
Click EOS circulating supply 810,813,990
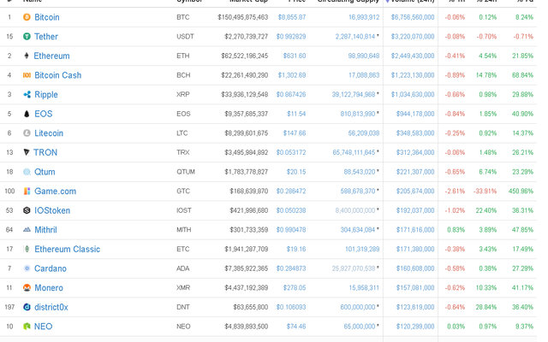pyautogui.click(x=358, y=114)
